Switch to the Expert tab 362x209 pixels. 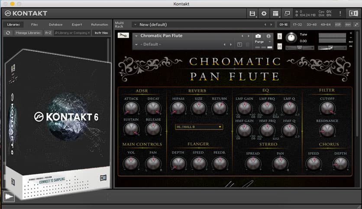[x=77, y=25]
